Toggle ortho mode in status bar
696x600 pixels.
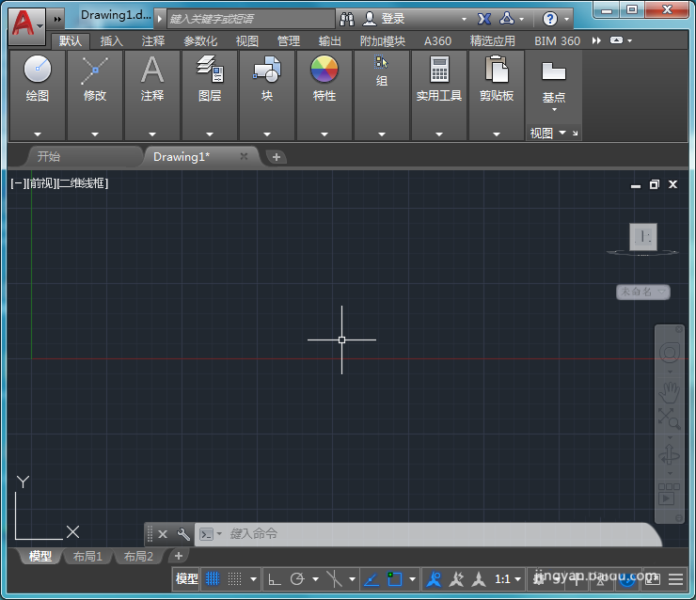point(275,579)
